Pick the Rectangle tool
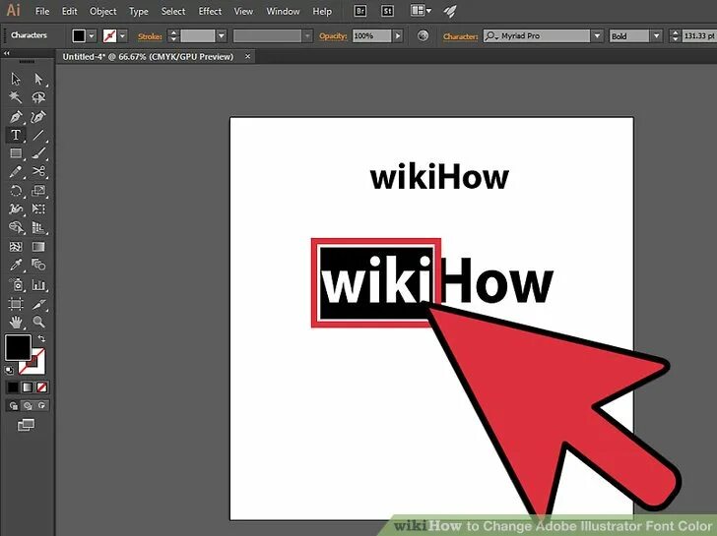The width and height of the screenshot is (717, 536). click(x=16, y=153)
